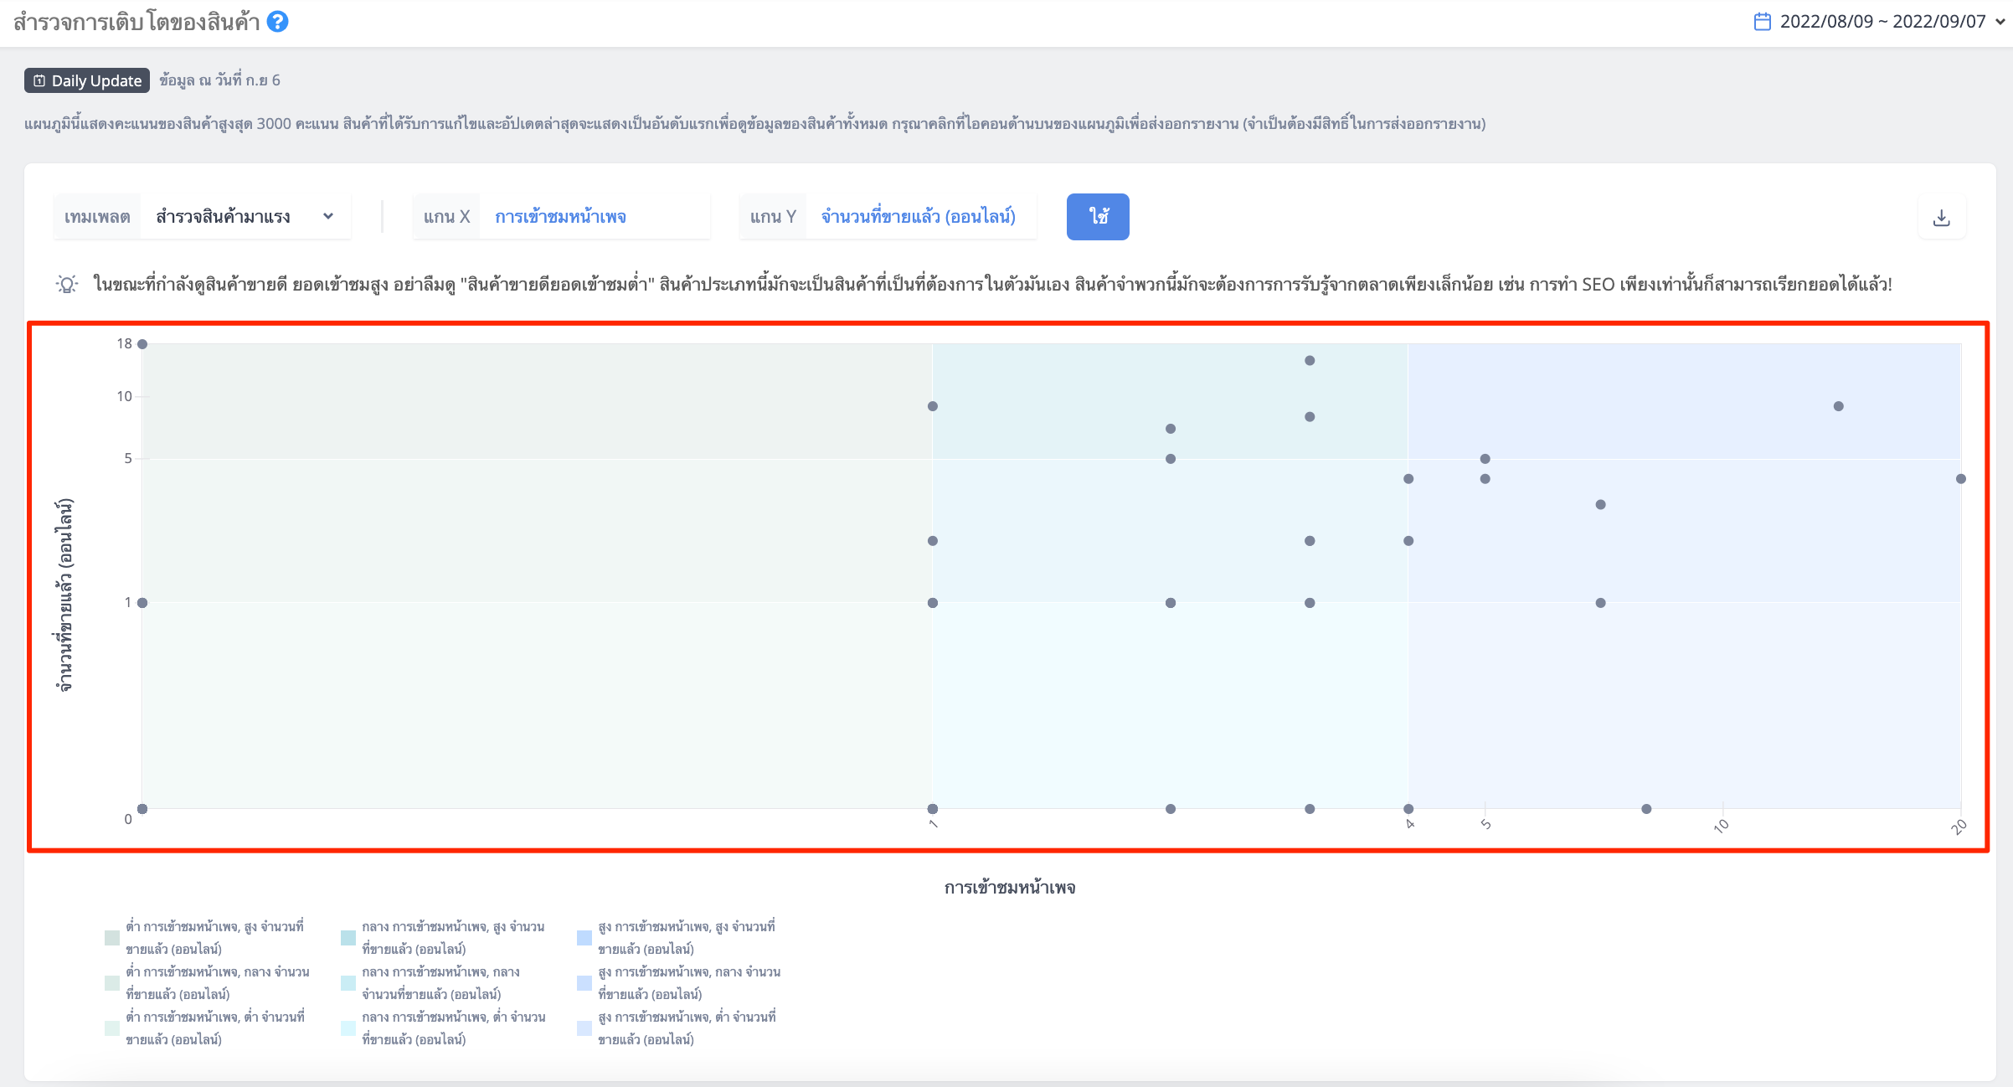Toggle legend กลาง การเข้าชมหน้าเพจ, ต่ำ จำนวนที่ขายแล้ว
This screenshot has width=2013, height=1087.
(444, 1028)
